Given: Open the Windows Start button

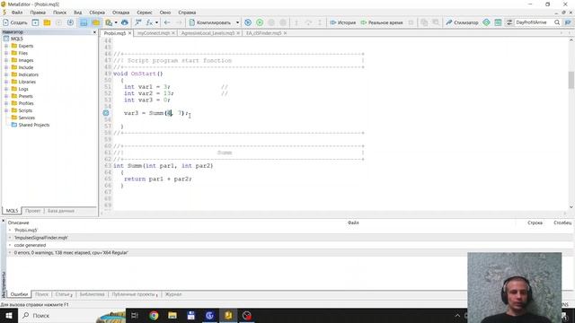Looking at the screenshot, I should (8, 315).
